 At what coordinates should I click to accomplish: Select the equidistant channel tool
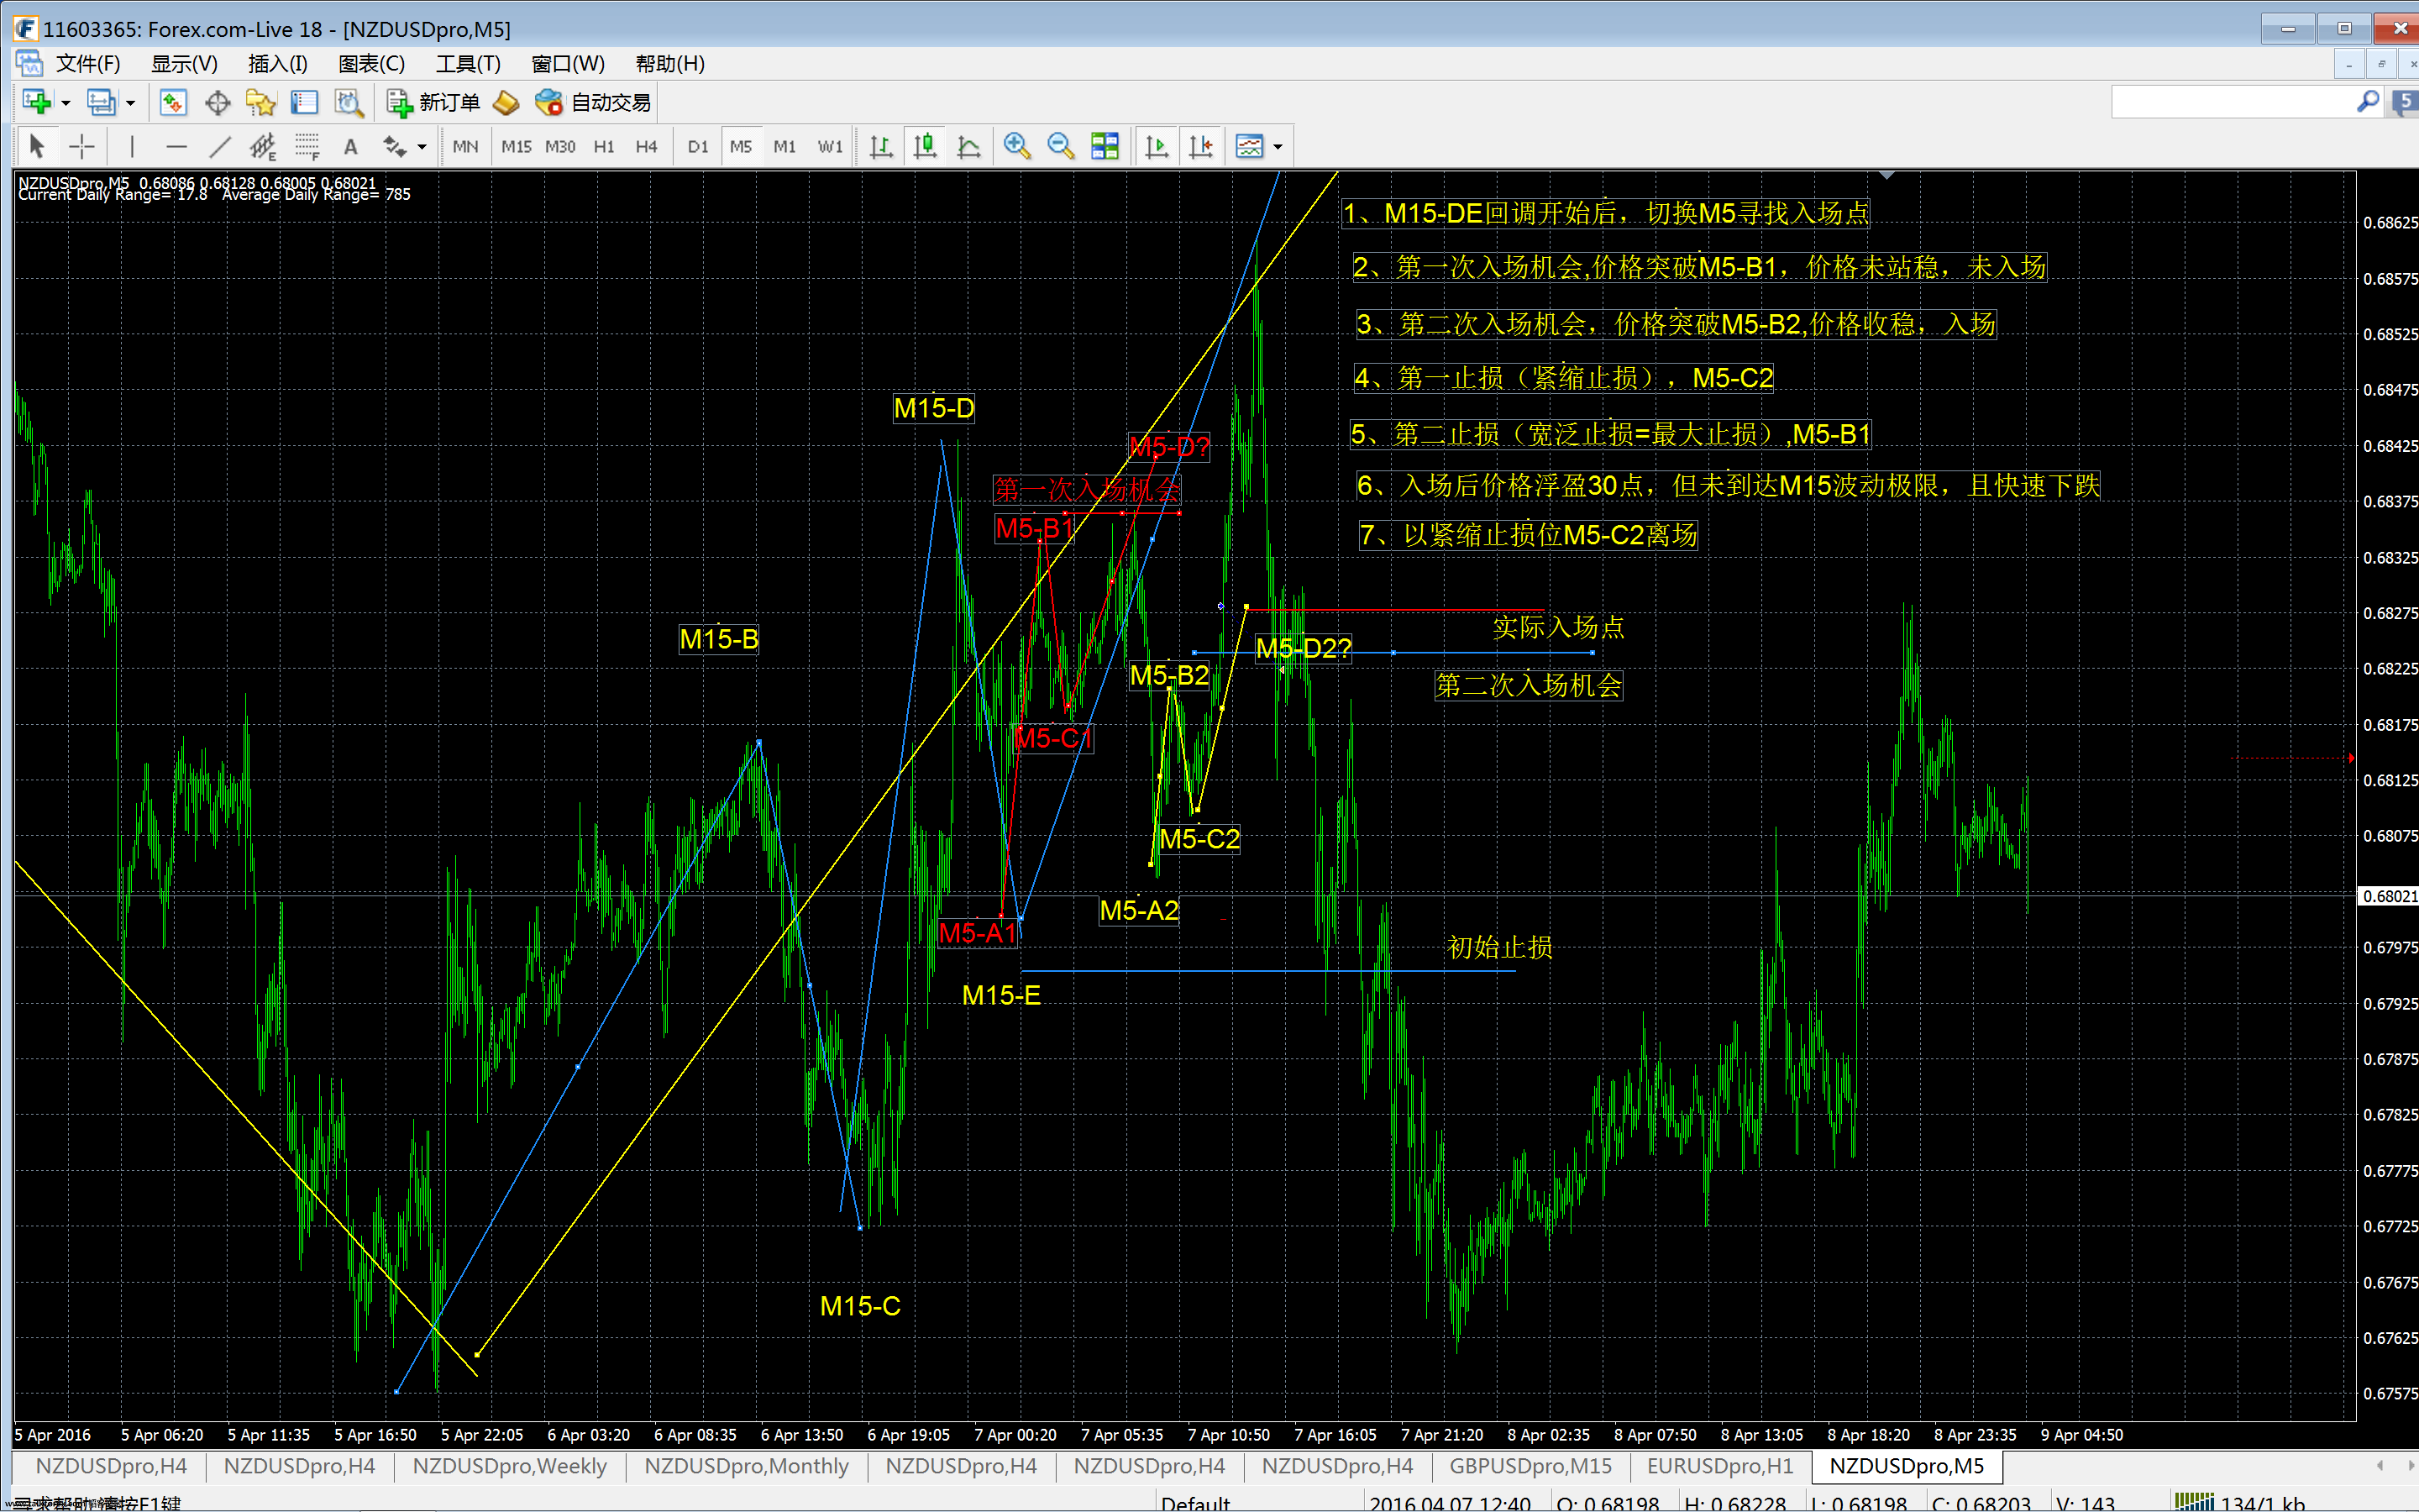(264, 147)
